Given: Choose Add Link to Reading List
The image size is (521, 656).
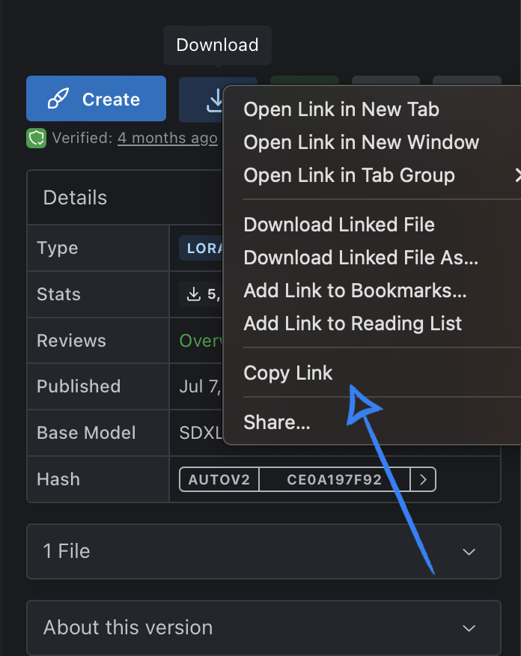Looking at the screenshot, I should coord(353,324).
